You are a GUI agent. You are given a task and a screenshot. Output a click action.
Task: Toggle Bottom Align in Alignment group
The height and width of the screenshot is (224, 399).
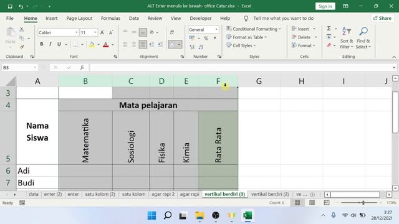143,32
